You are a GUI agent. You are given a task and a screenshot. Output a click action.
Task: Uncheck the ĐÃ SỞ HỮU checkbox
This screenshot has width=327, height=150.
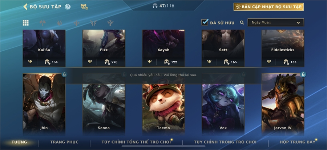[x=205, y=22]
